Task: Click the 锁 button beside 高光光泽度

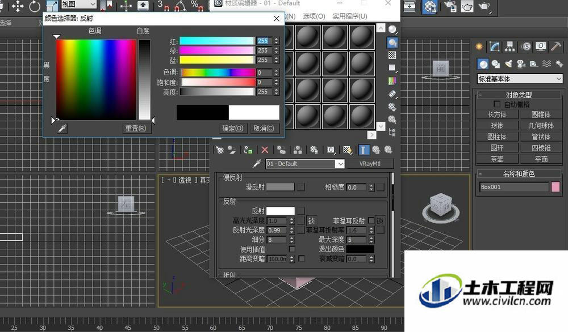Action: click(x=311, y=220)
